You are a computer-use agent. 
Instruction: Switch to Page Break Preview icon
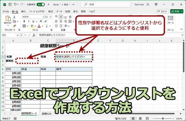click(x=147, y=118)
